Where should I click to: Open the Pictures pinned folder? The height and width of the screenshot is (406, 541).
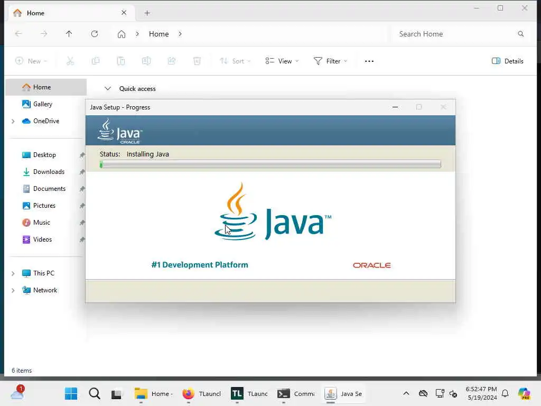pyautogui.click(x=44, y=206)
